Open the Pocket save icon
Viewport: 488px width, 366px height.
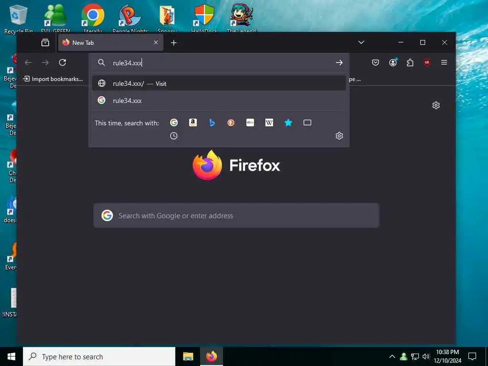click(x=376, y=62)
